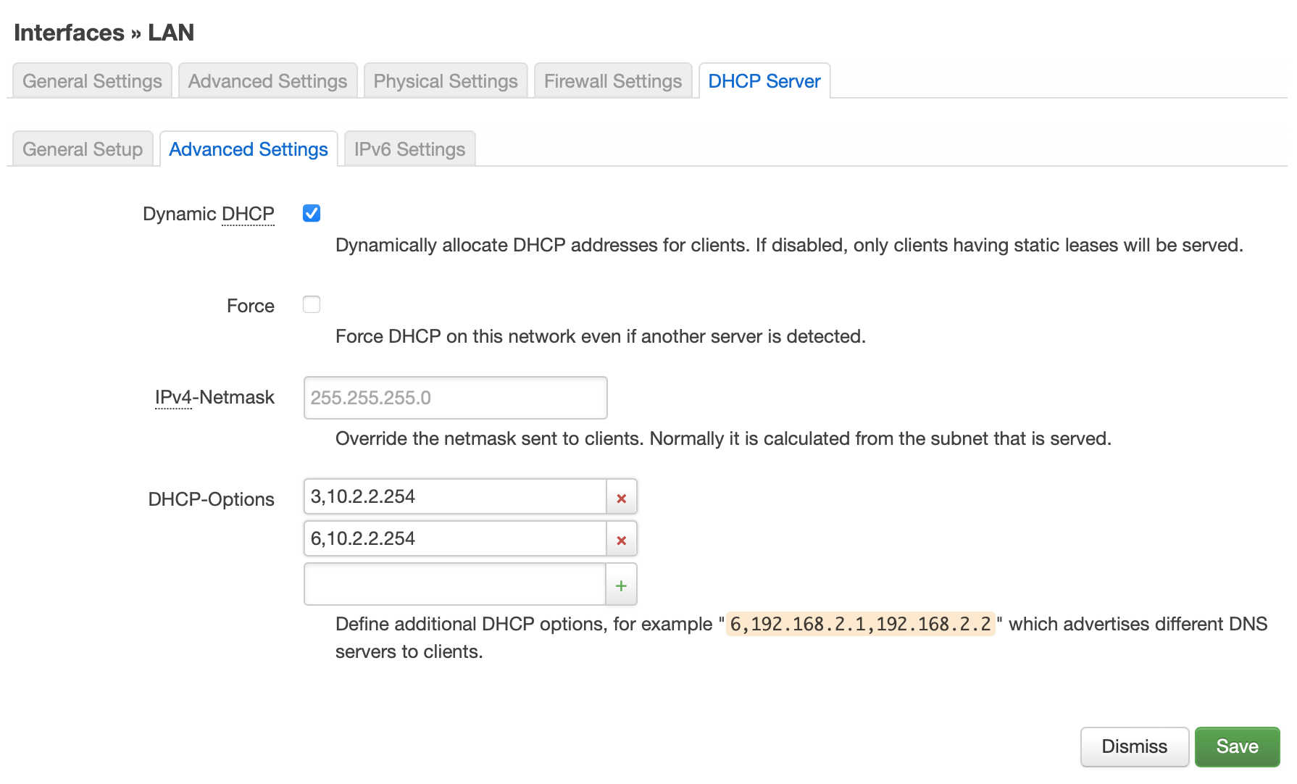Focus the empty new DHCP option field
The image size is (1297, 784).
(455, 585)
